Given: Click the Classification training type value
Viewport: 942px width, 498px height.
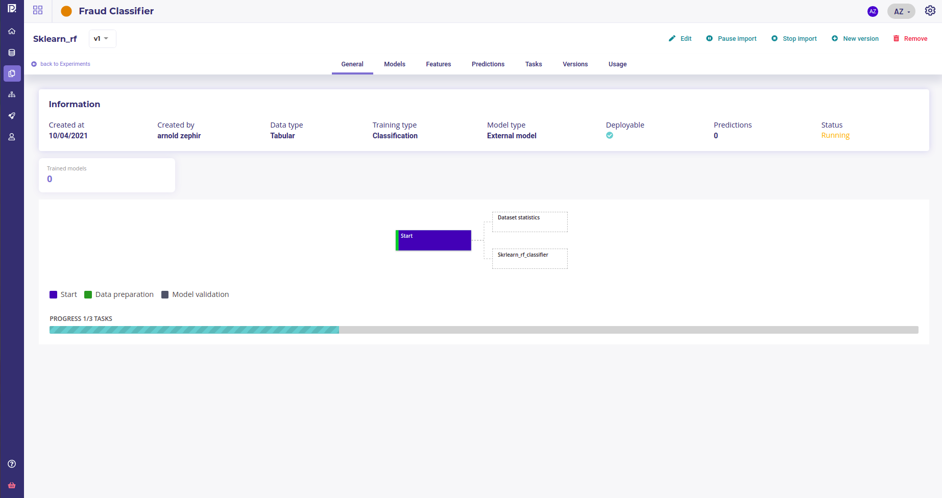Looking at the screenshot, I should [x=395, y=136].
